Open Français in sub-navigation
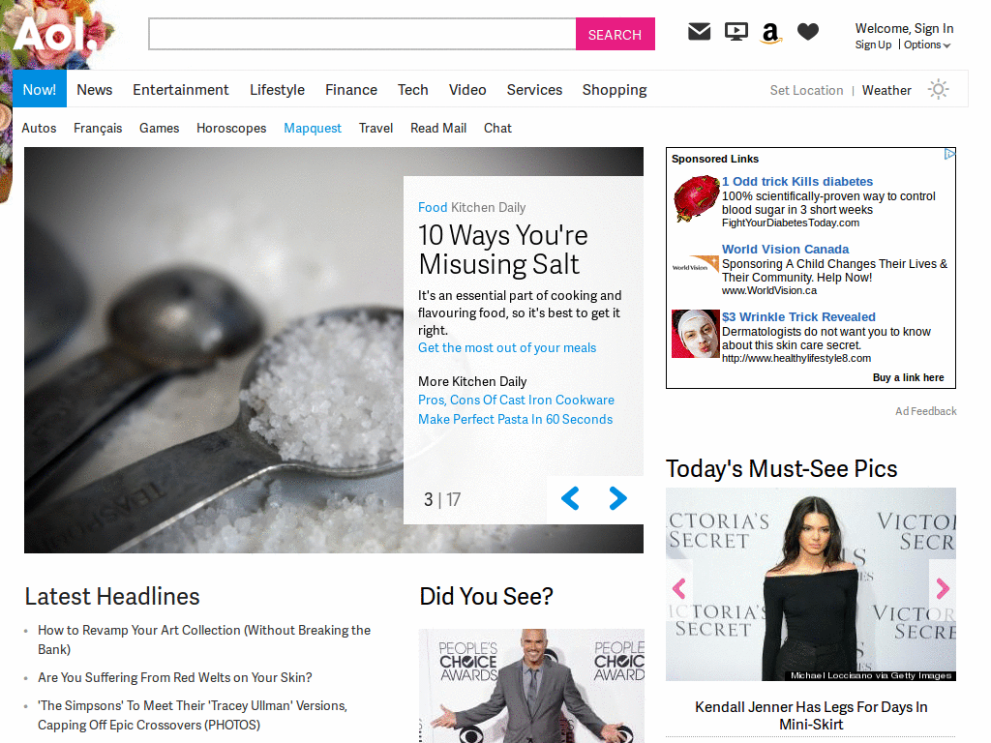The width and height of the screenshot is (991, 743). pos(98,129)
